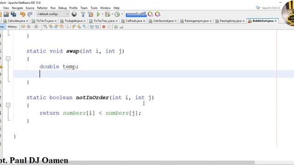Find next occurrence in the editor
The image size is (294, 165).
tap(56, 27)
